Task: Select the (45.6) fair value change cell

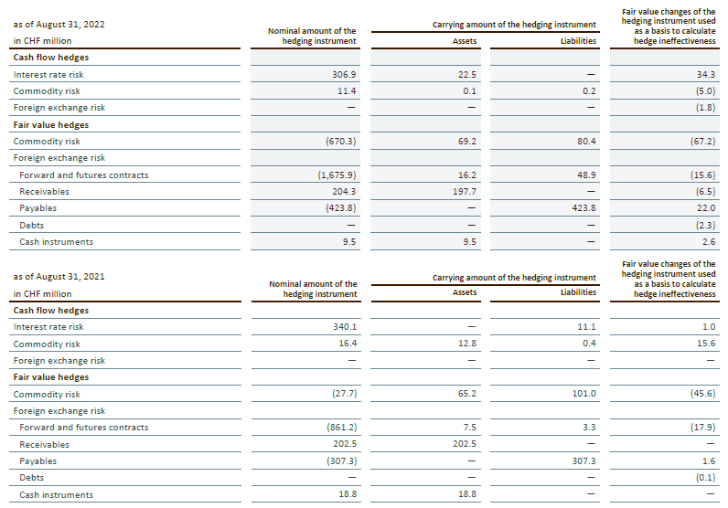Action: click(700, 395)
